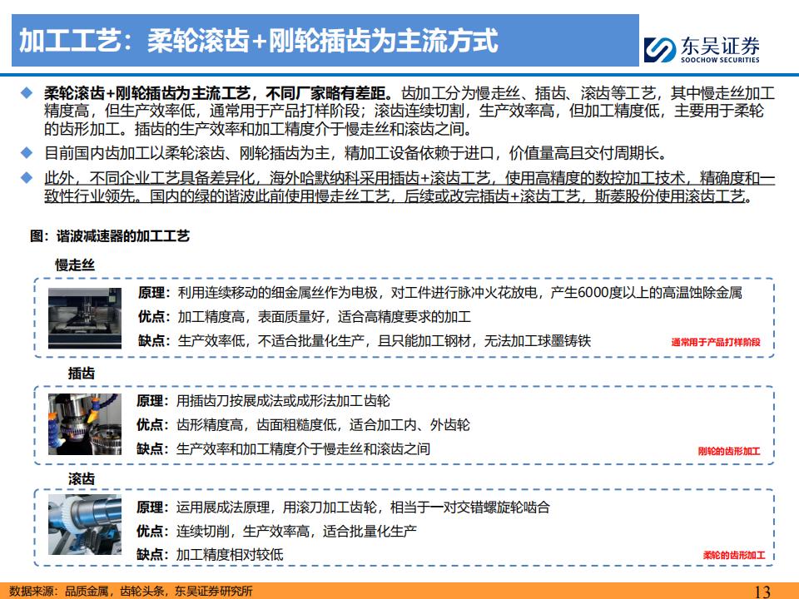
Task: Click 优点：齿形精度高，齿面粗糙度低
Action: tap(303, 425)
